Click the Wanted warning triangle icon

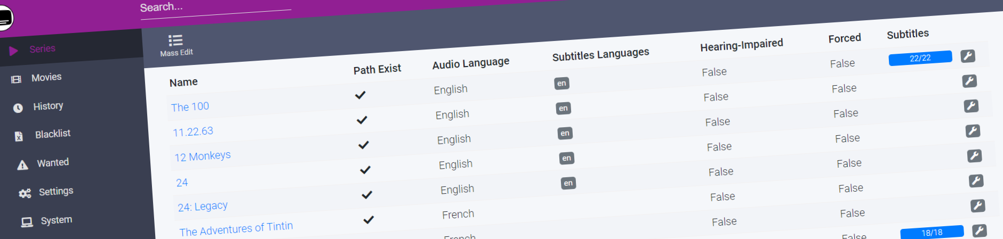coord(22,165)
